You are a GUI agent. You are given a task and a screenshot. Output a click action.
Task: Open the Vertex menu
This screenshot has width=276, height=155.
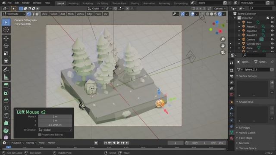[80, 14]
